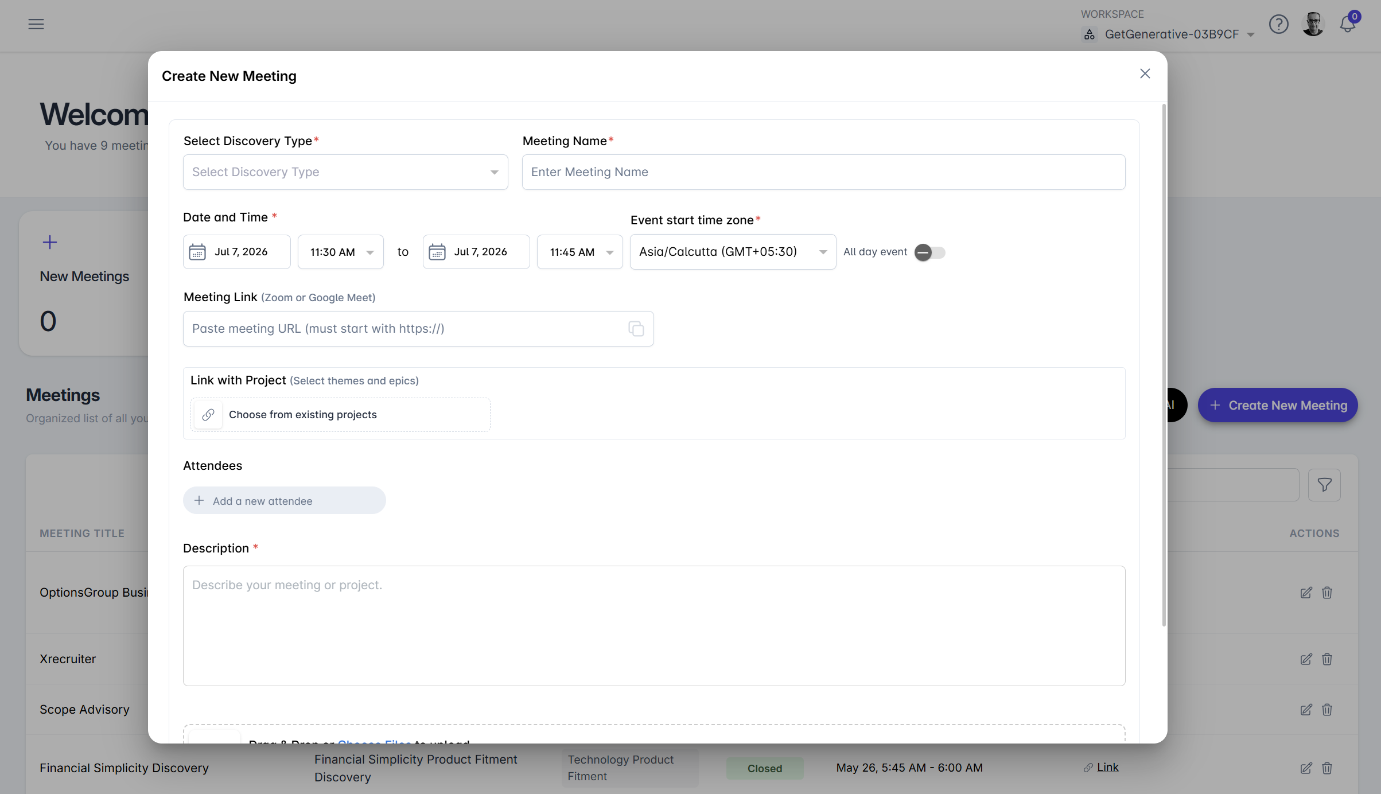Click the dialog vertical scrollbar
Screen dimensions: 1381x794
point(1164,365)
